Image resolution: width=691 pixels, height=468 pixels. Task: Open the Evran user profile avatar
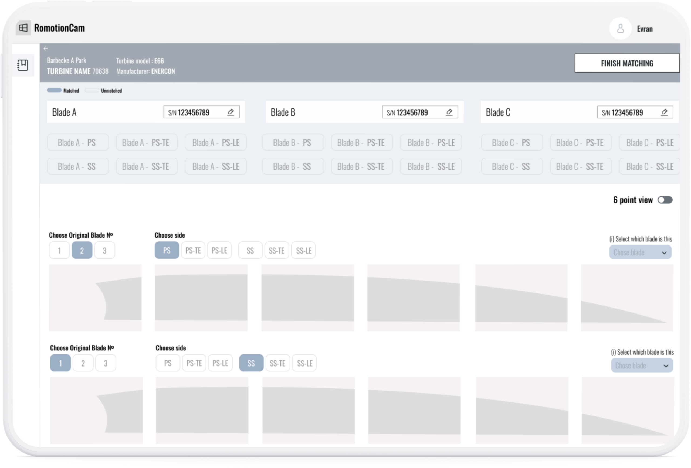(620, 29)
